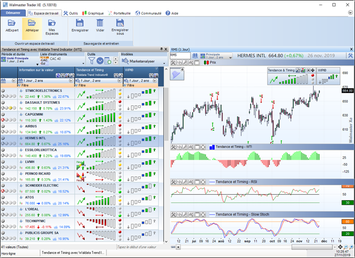Viewport: 355px width, 258px height.
Task: Toggle the status ball for CAPGEMINI row
Action: pyautogui.click(x=3, y=114)
